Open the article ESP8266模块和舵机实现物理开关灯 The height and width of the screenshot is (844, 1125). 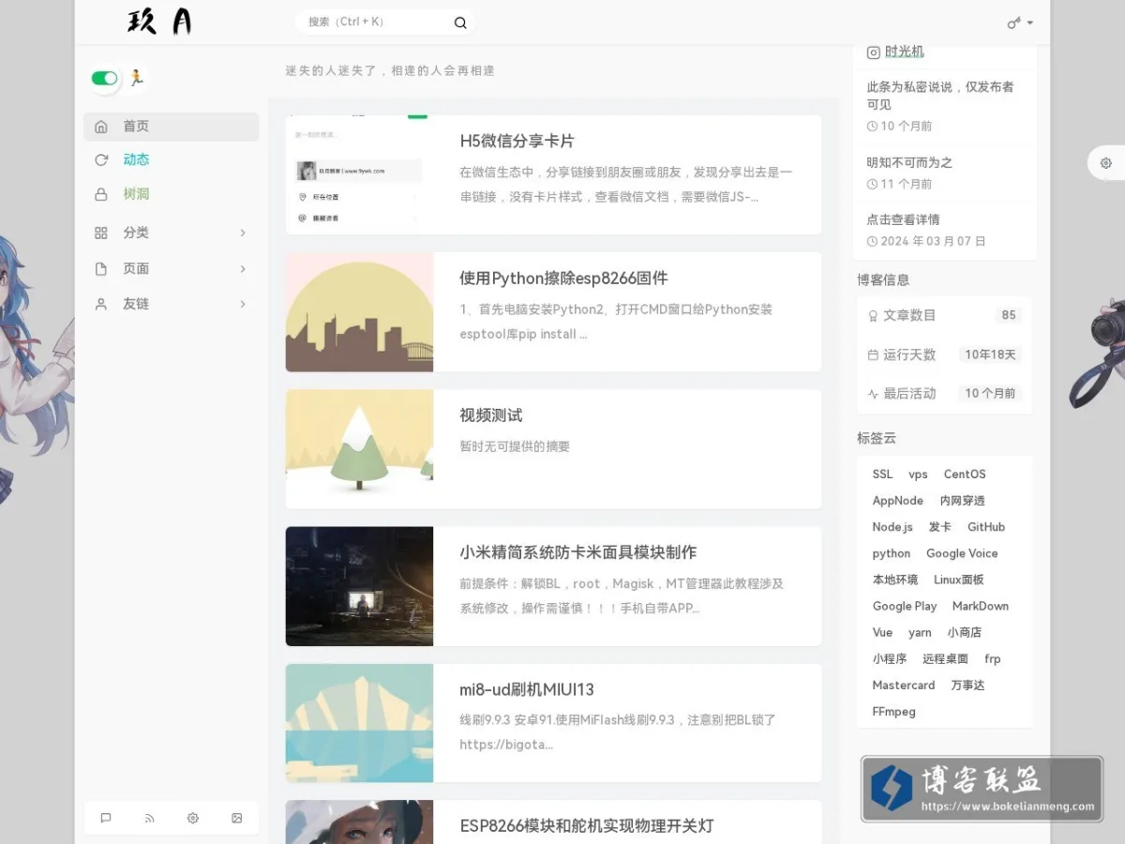tap(586, 826)
